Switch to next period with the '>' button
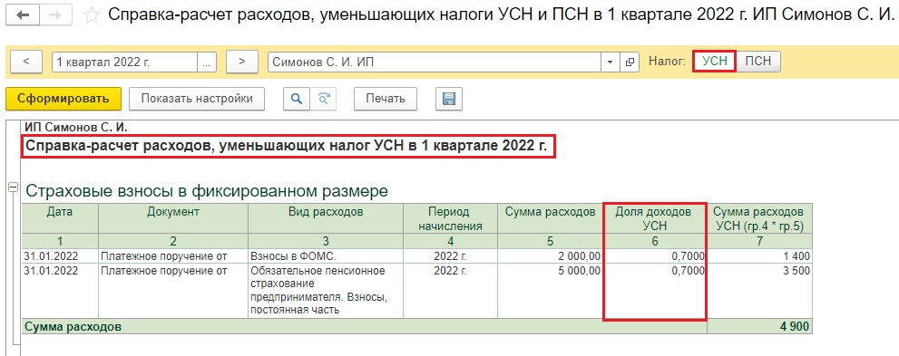 [x=241, y=62]
